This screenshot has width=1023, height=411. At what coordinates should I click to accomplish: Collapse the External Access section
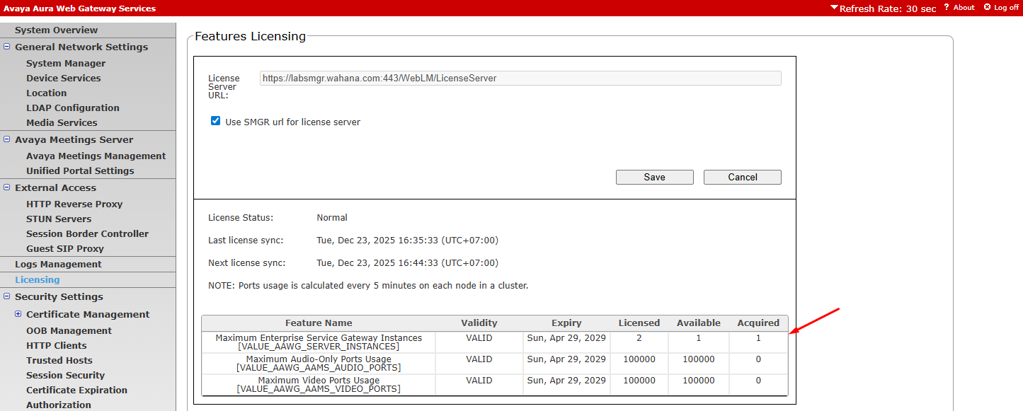(x=7, y=187)
